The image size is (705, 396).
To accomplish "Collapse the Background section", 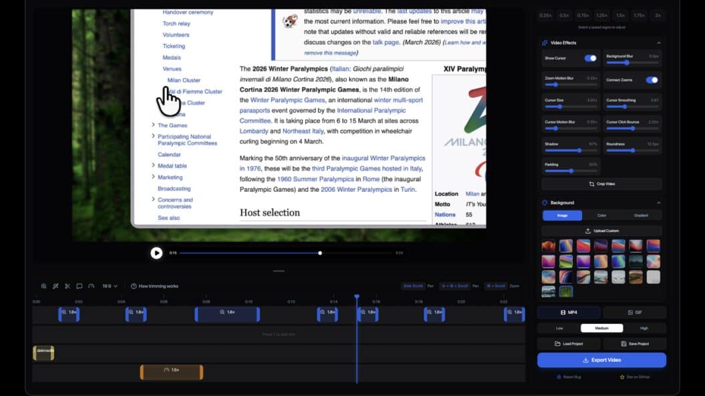I will point(659,202).
